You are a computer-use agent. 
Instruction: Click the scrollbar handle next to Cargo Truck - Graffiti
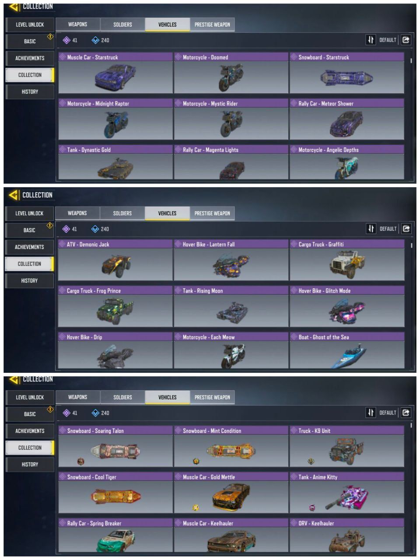coord(411,246)
